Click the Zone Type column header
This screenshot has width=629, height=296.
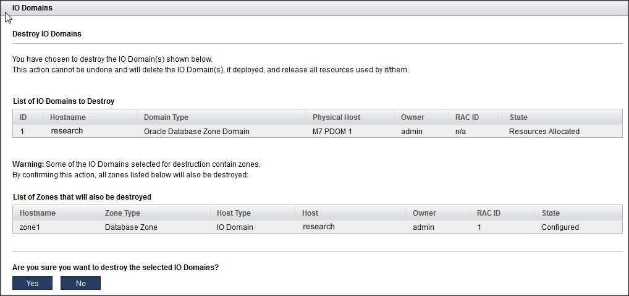coord(122,213)
